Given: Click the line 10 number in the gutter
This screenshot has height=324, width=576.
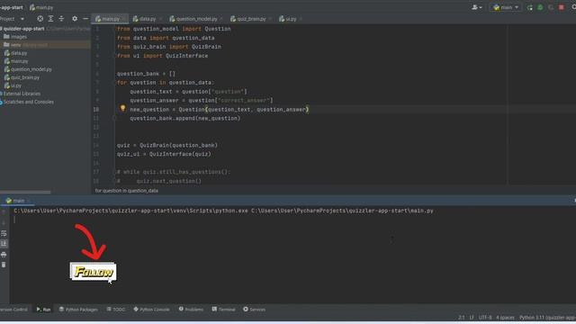Looking at the screenshot, I should coord(96,110).
